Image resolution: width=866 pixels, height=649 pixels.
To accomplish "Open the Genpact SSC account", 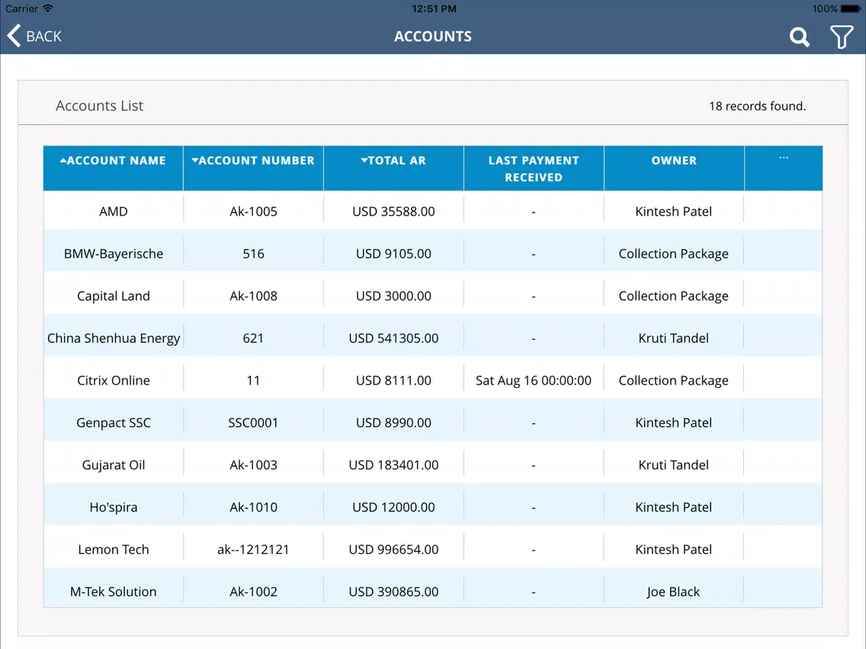I will pyautogui.click(x=114, y=423).
